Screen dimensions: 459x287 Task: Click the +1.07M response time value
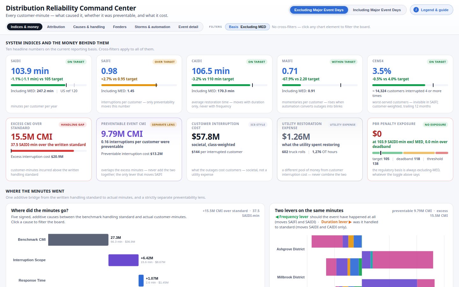pos(152,278)
